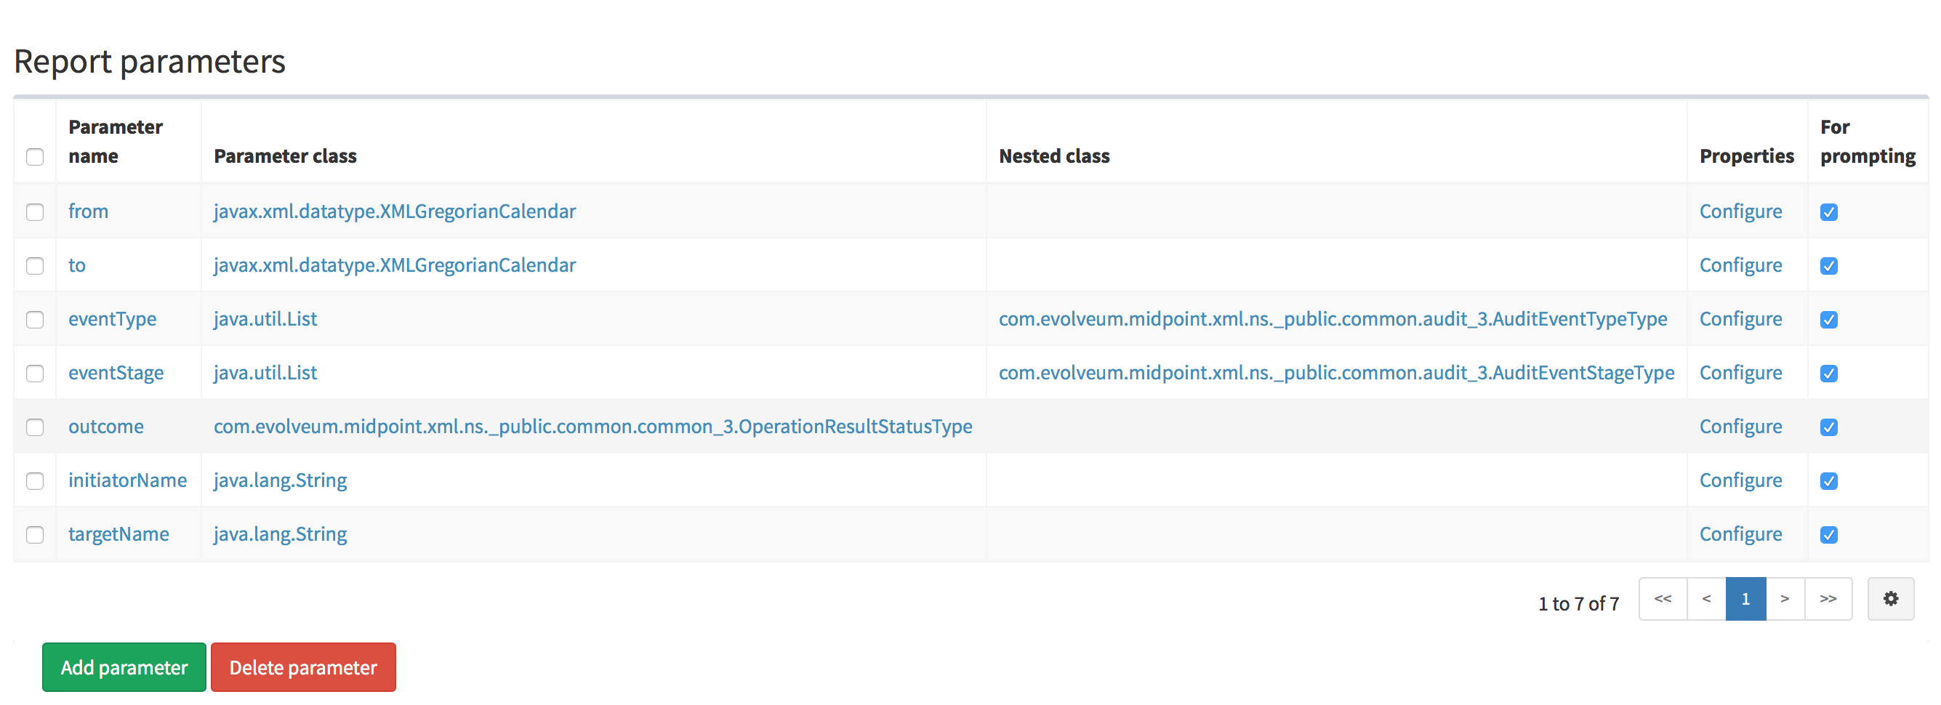Go to first page with << button

pyautogui.click(x=1662, y=599)
